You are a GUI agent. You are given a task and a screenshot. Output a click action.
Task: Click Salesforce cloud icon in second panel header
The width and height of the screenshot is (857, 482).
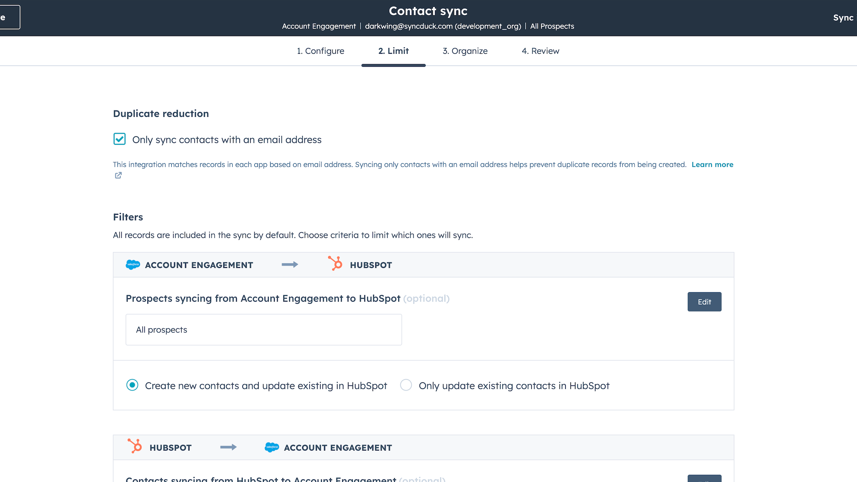coord(272,447)
